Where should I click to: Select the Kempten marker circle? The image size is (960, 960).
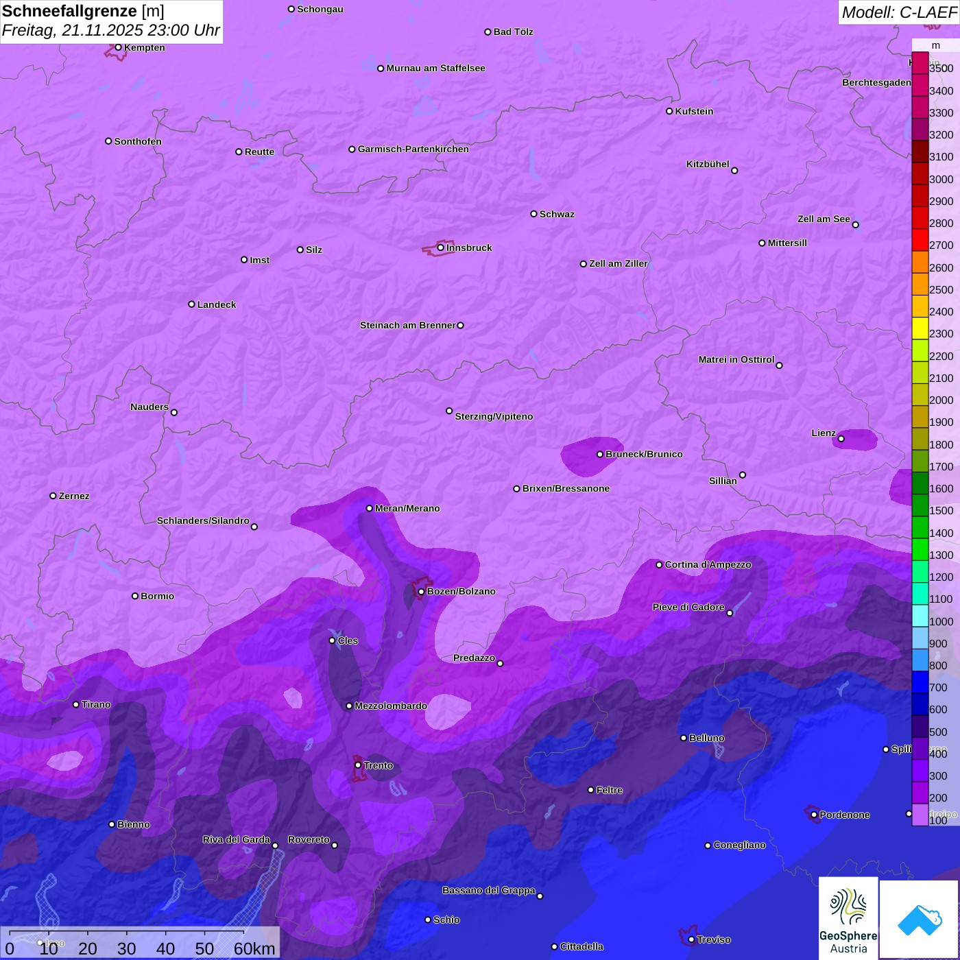(x=118, y=47)
